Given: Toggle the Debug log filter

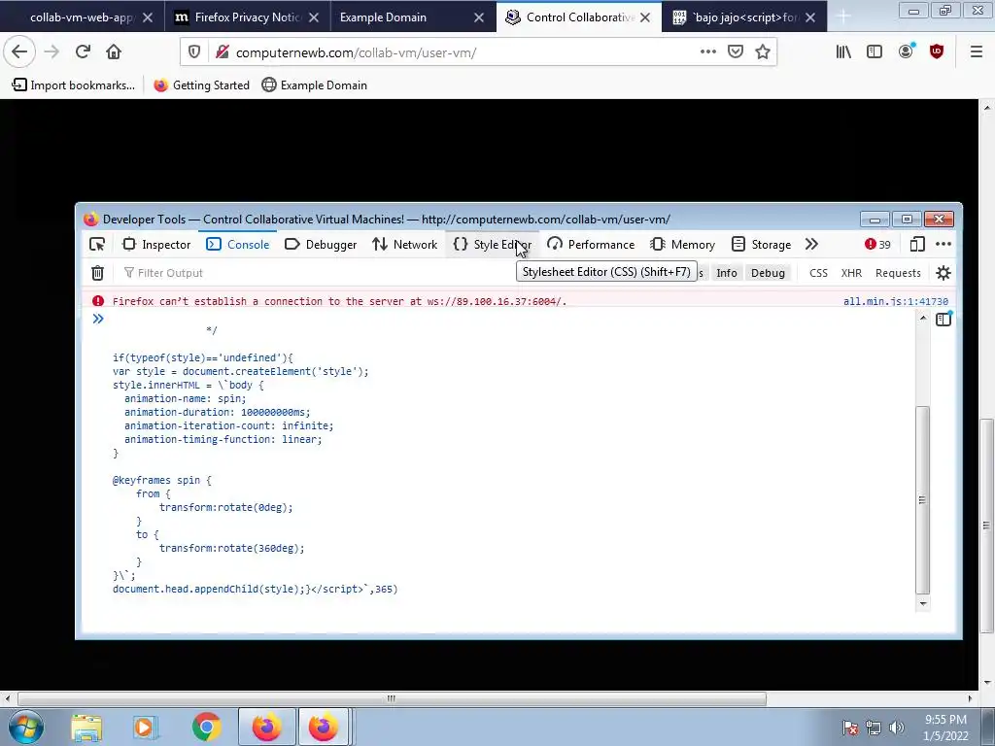Looking at the screenshot, I should 768,273.
